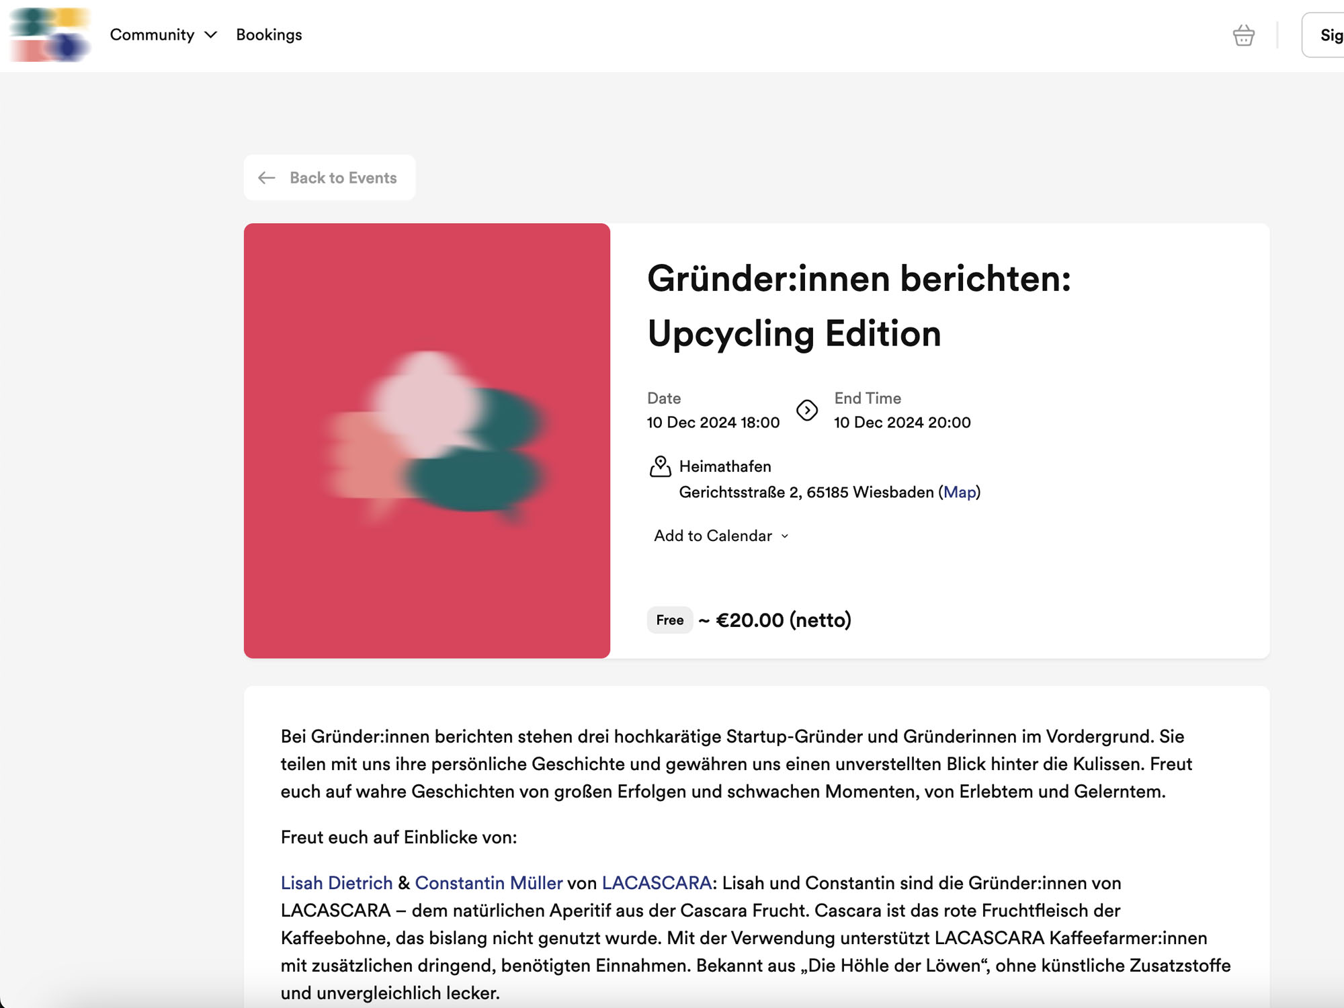The image size is (1344, 1008).
Task: Click the event thumbnail image
Action: (x=427, y=440)
